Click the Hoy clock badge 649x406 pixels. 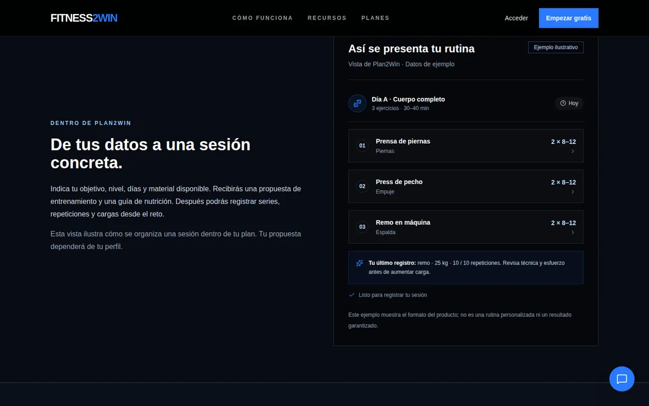pyautogui.click(x=569, y=103)
